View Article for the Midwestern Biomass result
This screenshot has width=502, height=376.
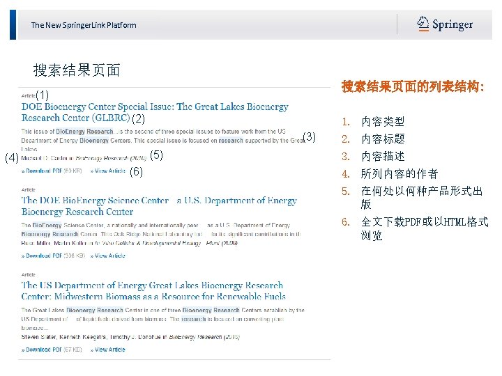108,350
